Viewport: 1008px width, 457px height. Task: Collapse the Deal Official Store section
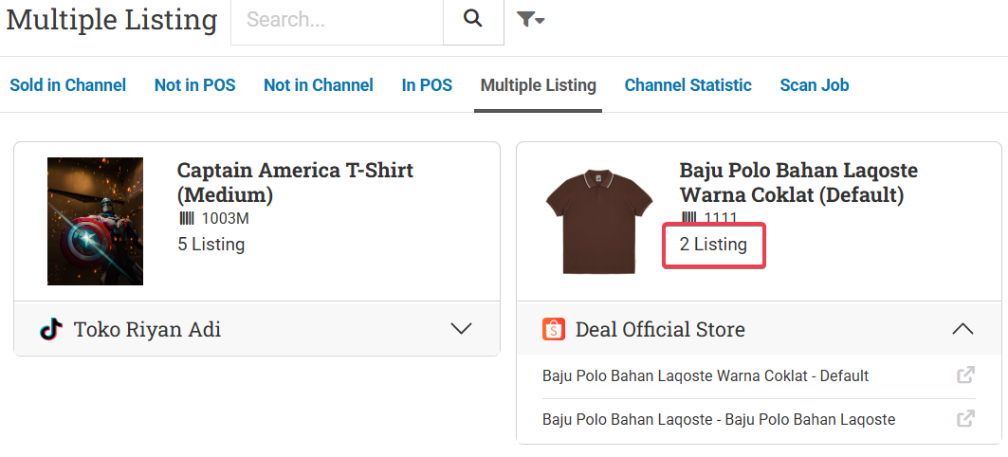pyautogui.click(x=962, y=329)
